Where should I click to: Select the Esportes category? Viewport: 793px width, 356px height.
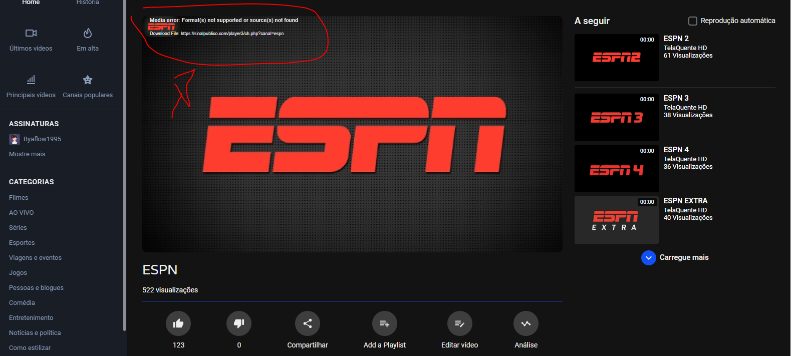(22, 243)
